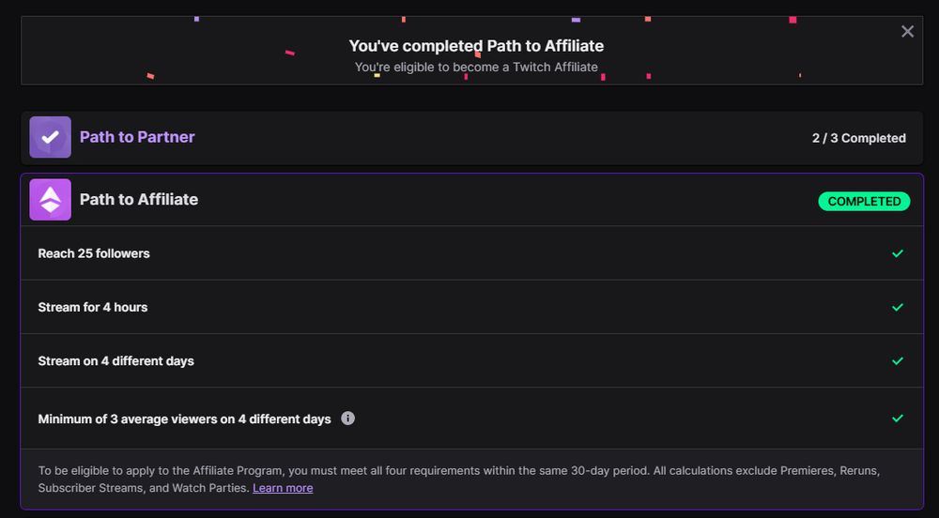Click the You've completed Path to Affiliate heading

[x=476, y=45]
